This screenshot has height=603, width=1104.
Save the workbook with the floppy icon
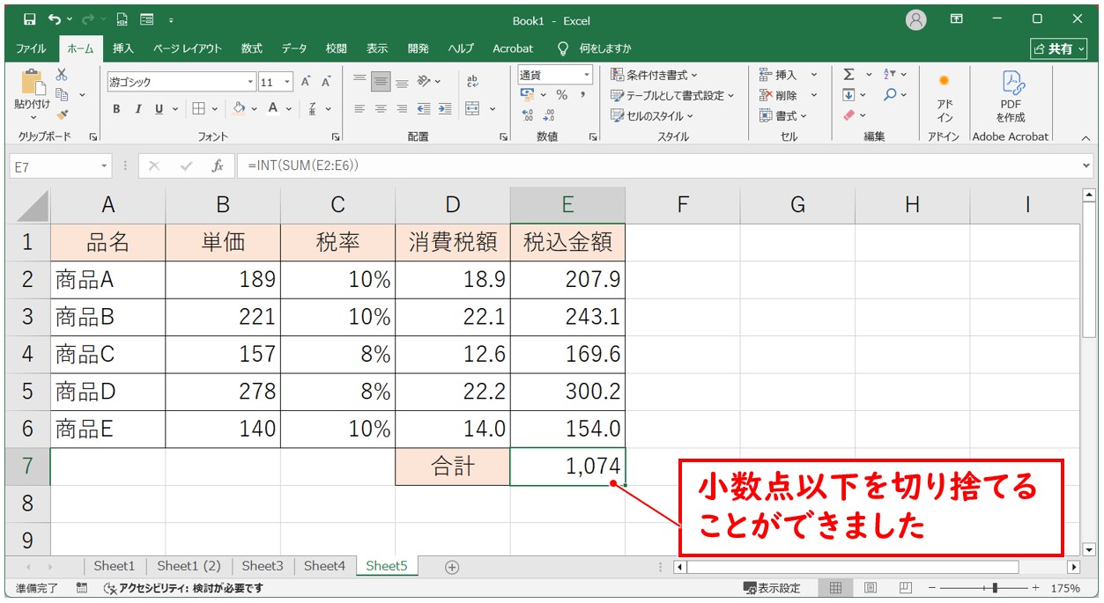[x=29, y=19]
